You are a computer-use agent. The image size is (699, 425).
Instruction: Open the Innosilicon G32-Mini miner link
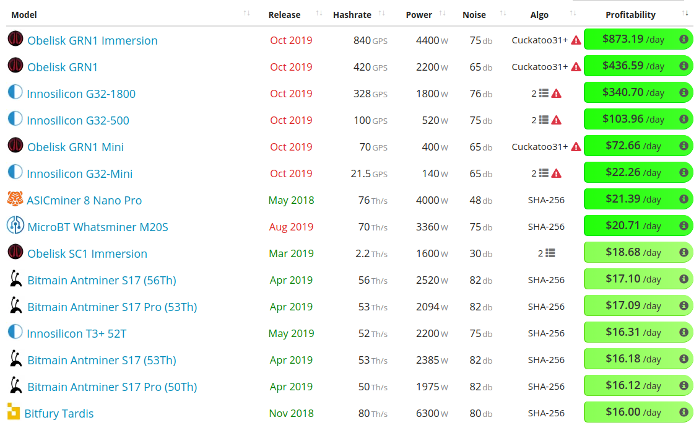point(79,174)
